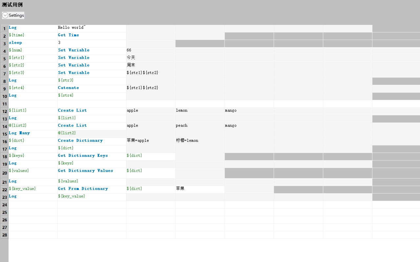This screenshot has width=420, height=262.
Task: Select the cell with value 66
Action: pos(151,51)
